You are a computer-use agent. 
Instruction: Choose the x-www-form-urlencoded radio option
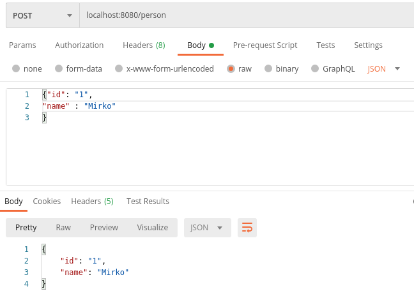(119, 68)
